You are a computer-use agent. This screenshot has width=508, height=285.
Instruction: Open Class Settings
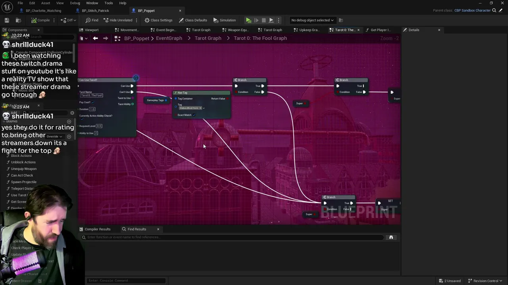pos(158,20)
